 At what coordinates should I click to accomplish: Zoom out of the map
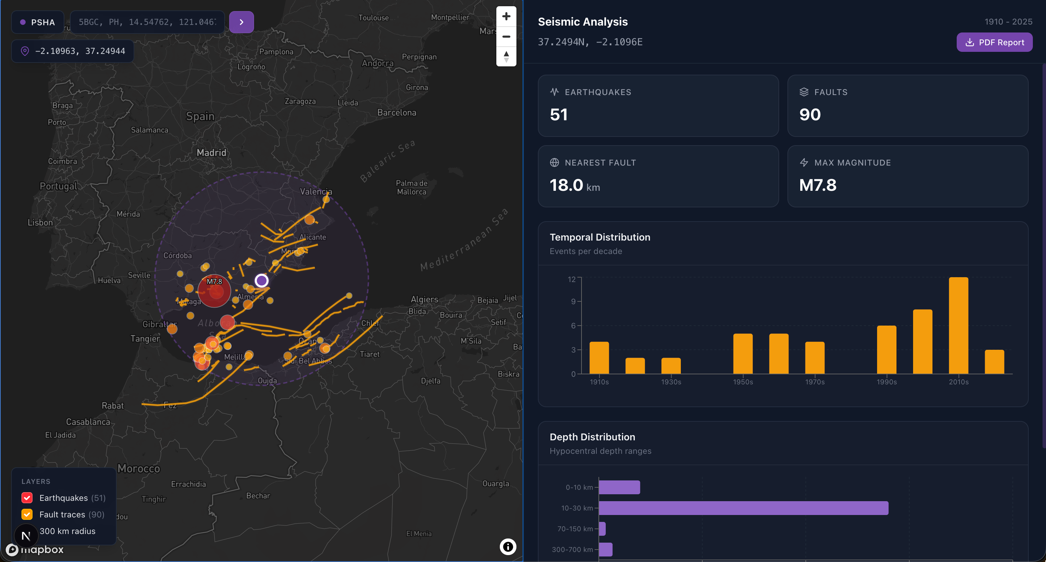[506, 37]
